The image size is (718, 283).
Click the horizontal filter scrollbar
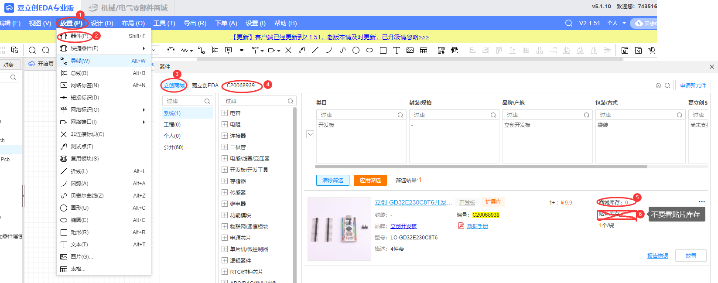click(480, 167)
